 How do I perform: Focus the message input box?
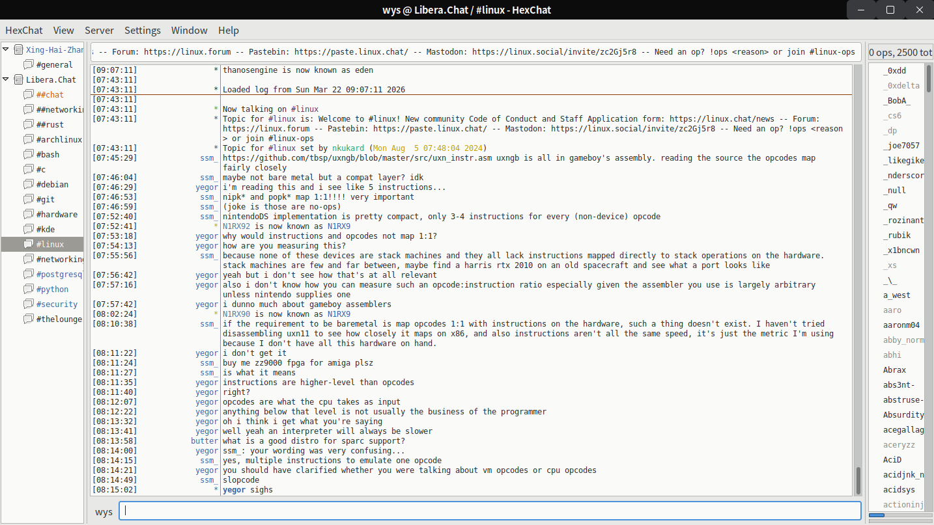tap(490, 511)
